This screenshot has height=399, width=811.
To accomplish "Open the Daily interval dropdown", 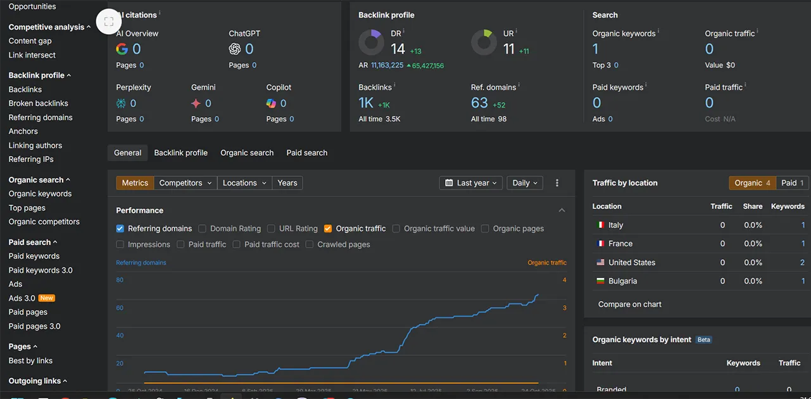I will [525, 183].
